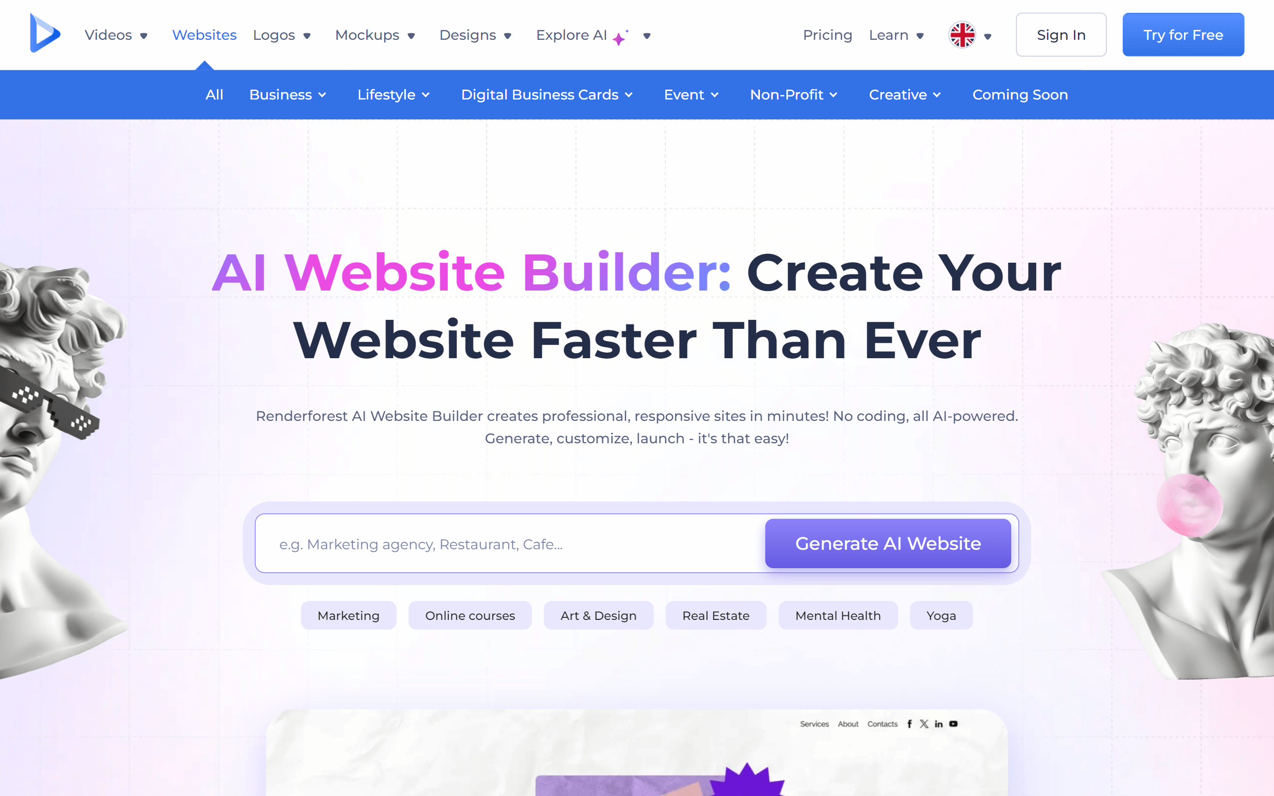
Task: Select the Websites navigation tab
Action: (x=204, y=35)
